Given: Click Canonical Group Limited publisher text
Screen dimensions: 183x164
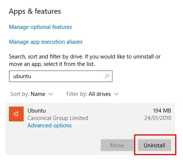Looking at the screenshot, I should 57,118.
